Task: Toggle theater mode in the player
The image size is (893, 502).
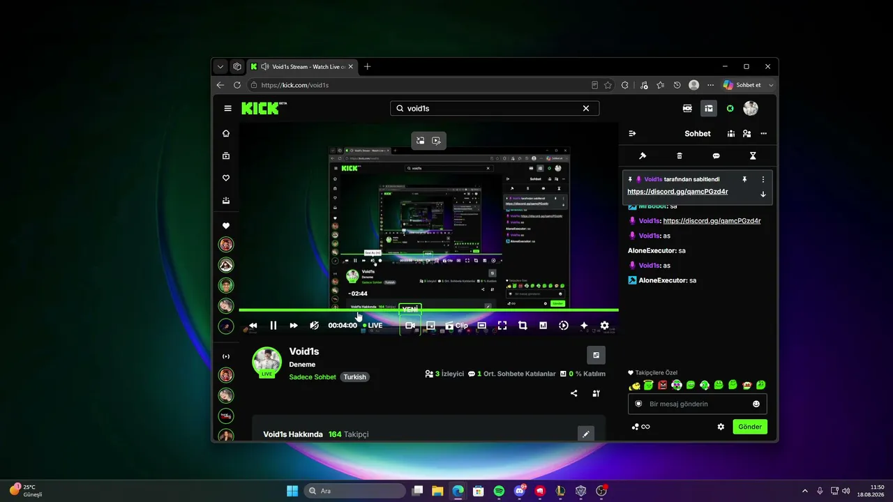Action: (481, 326)
